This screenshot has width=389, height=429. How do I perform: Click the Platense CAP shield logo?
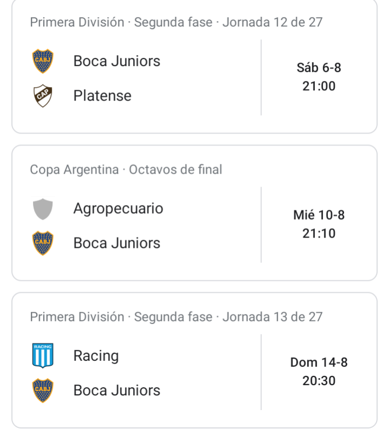click(43, 96)
